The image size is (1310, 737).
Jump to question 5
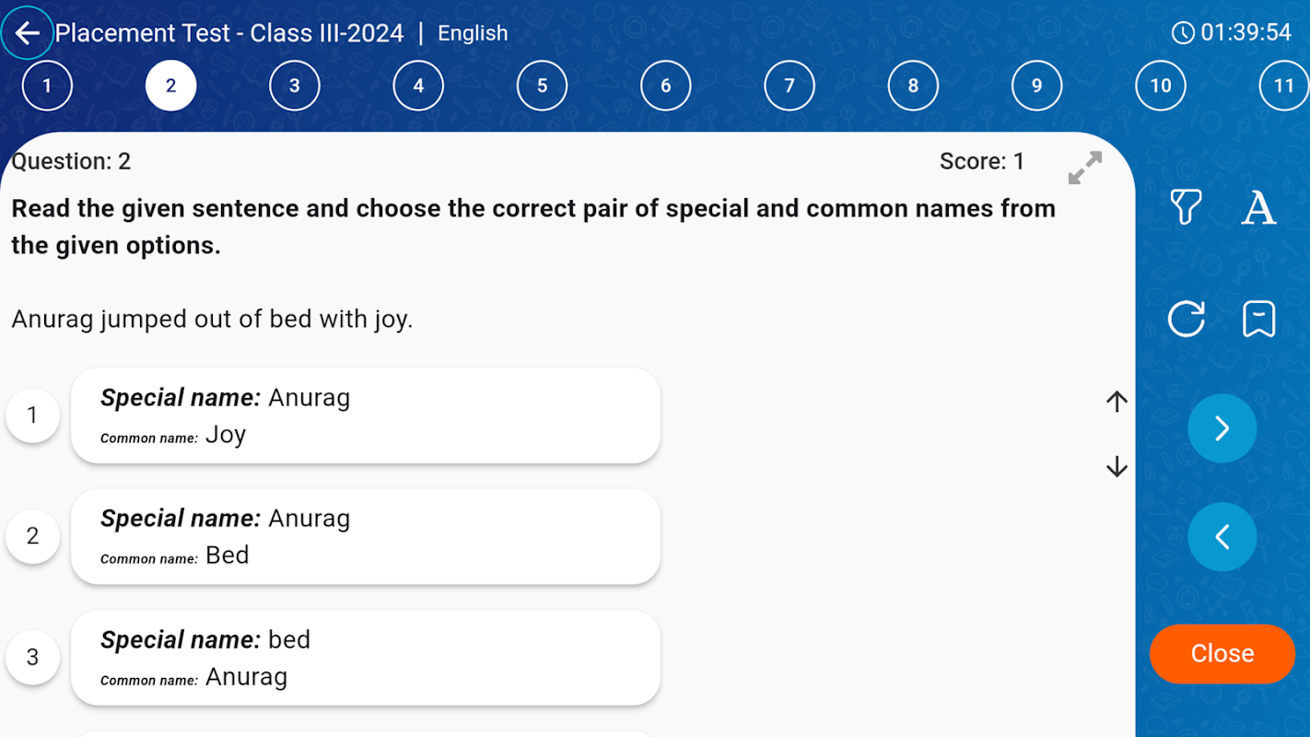(542, 86)
